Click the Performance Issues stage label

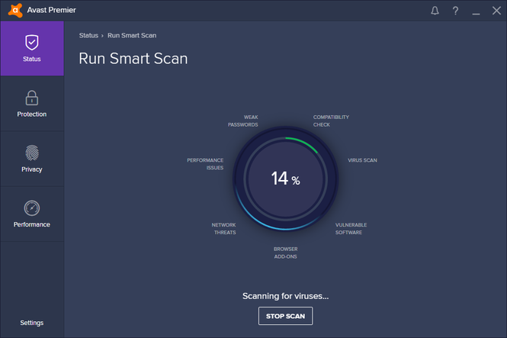tap(205, 164)
